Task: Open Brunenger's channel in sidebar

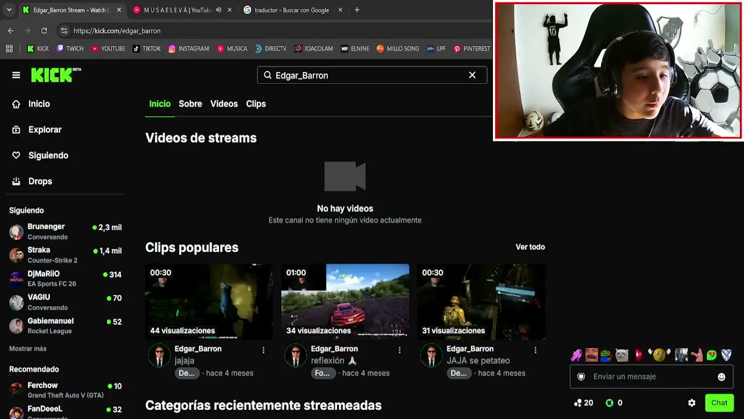Action: 65,231
